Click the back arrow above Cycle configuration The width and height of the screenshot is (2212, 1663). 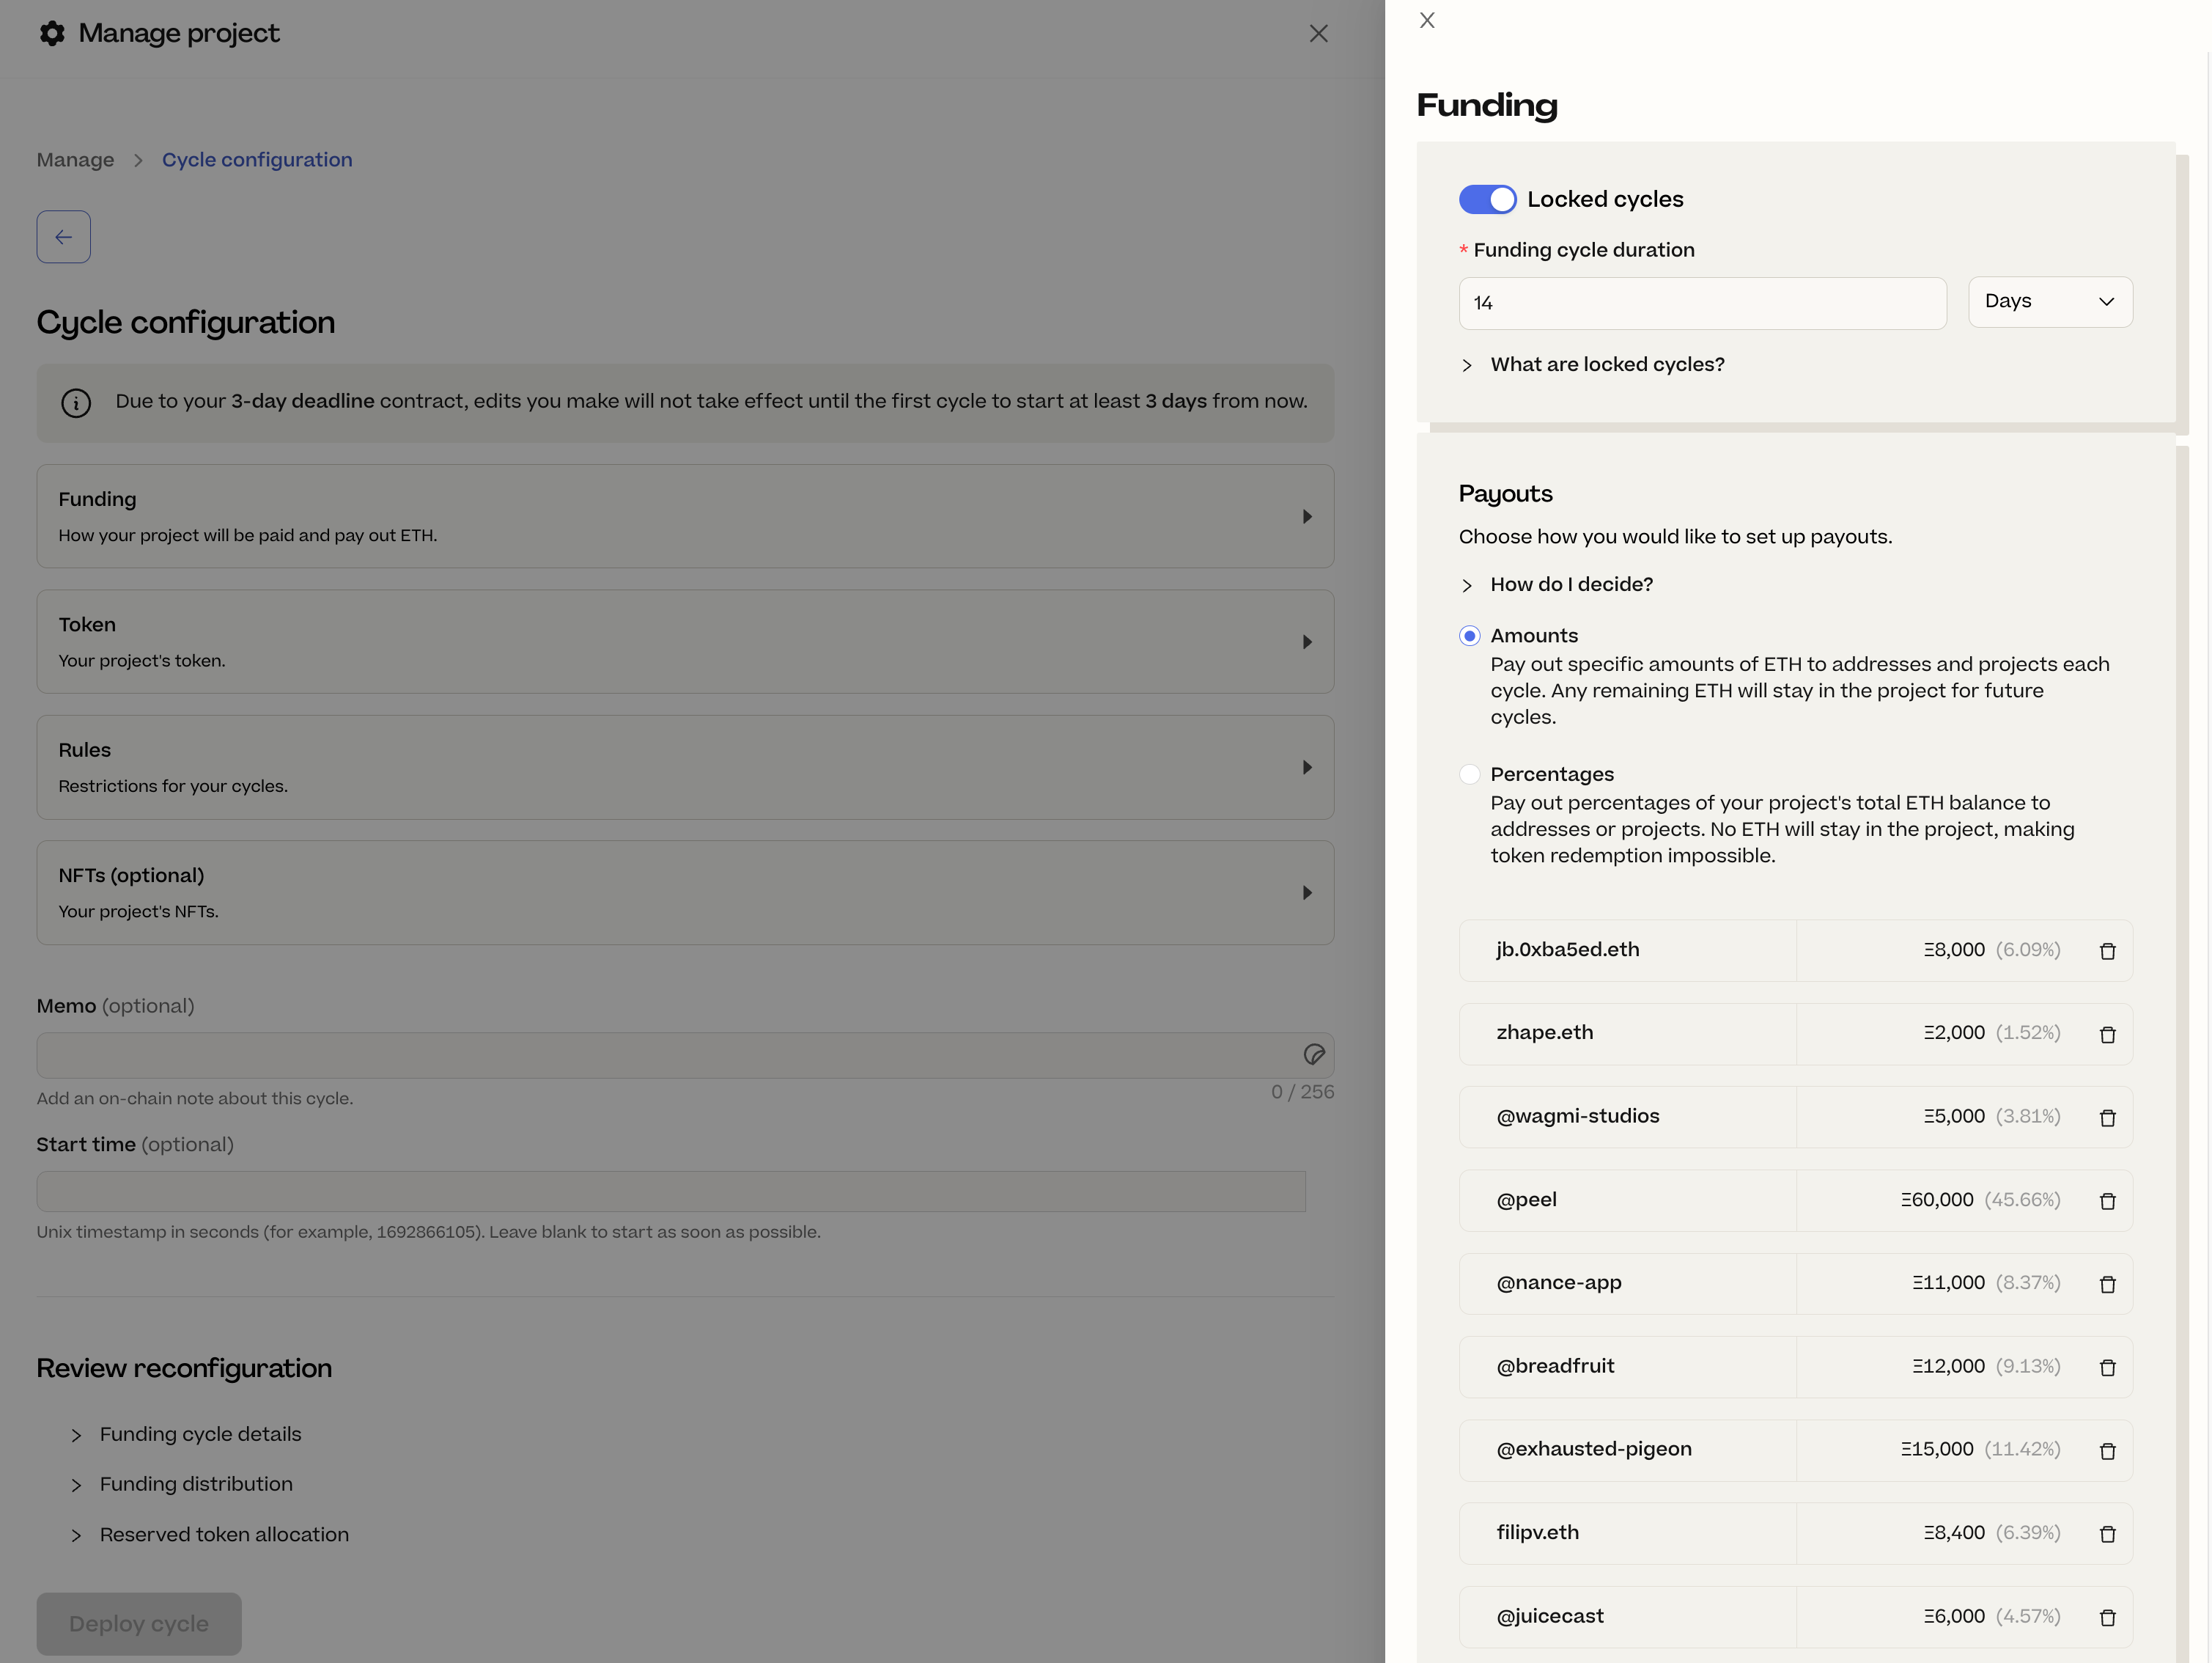click(63, 236)
